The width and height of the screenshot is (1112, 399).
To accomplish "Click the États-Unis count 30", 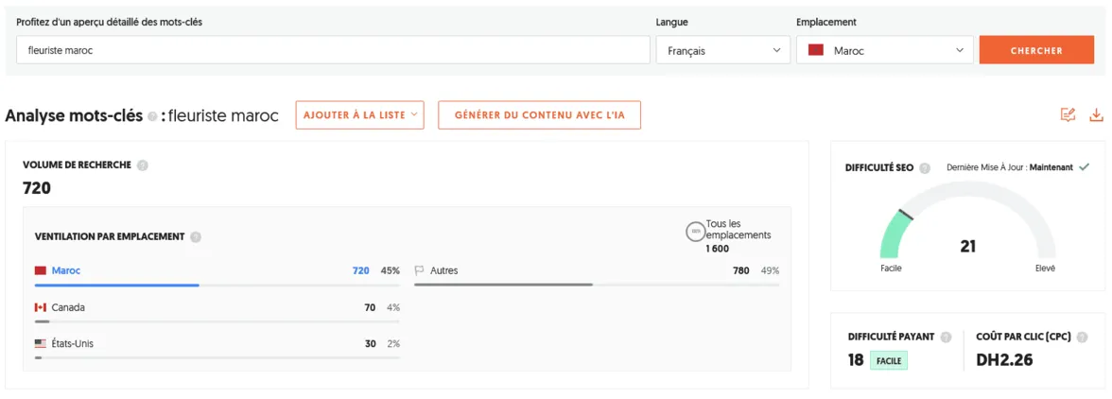I will 371,344.
